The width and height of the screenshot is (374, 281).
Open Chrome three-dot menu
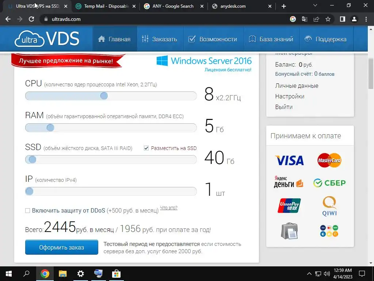point(366,19)
